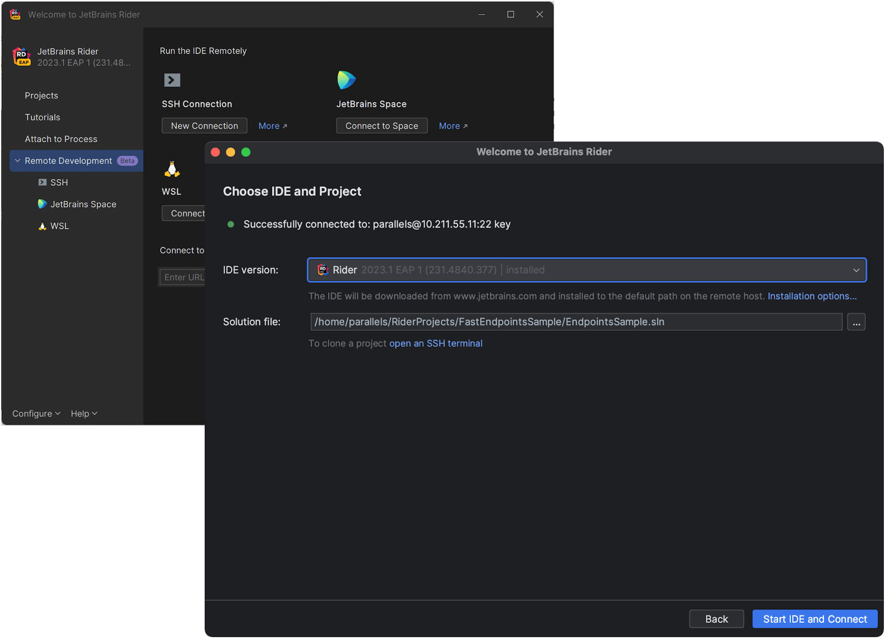
Task: Collapse the Remote Development section
Action: [x=18, y=161]
